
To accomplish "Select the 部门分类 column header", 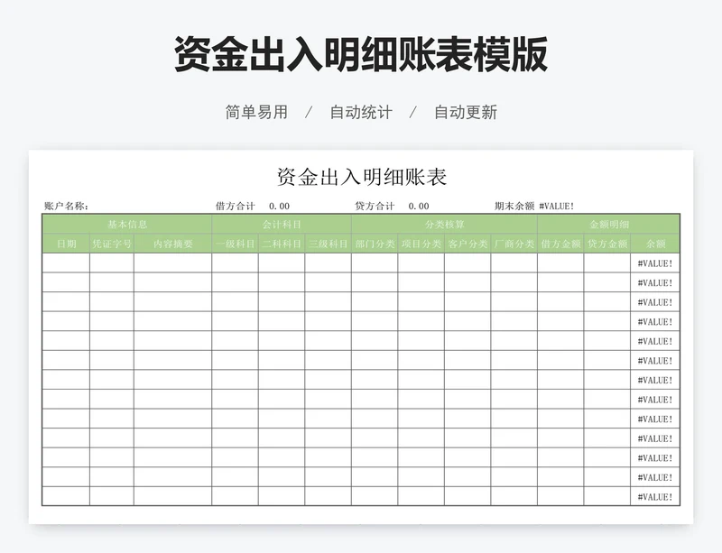I will (375, 244).
